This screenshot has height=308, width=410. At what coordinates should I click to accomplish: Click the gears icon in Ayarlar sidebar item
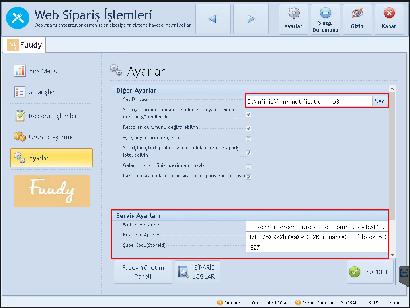click(x=20, y=157)
